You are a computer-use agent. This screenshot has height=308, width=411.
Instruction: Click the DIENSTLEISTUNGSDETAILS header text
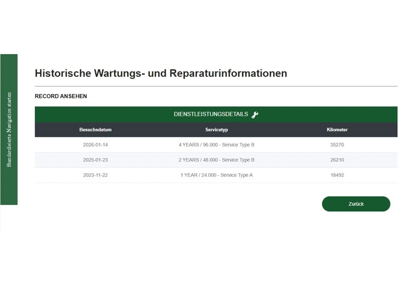click(x=211, y=114)
